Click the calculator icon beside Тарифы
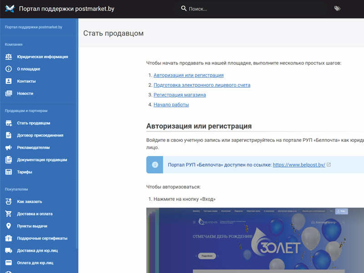 pyautogui.click(x=8, y=172)
